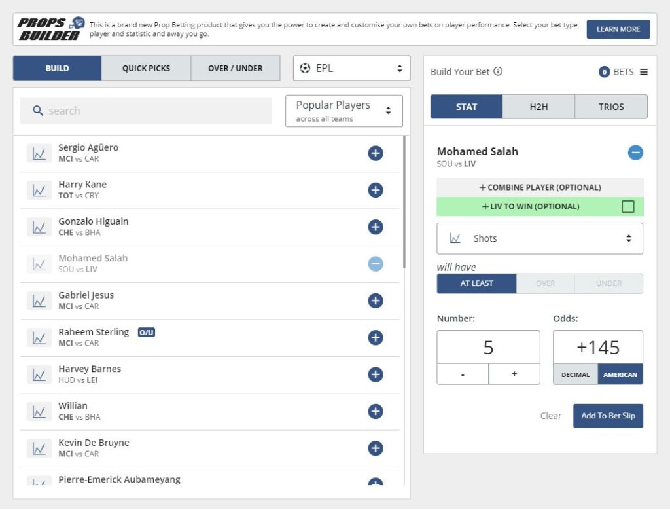Add Kevin De Bruyne with plus icon
The height and width of the screenshot is (510, 670).
pyautogui.click(x=375, y=448)
